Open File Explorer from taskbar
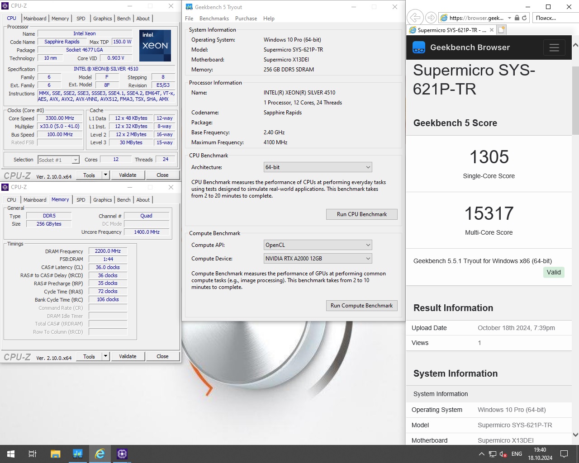 click(55, 454)
